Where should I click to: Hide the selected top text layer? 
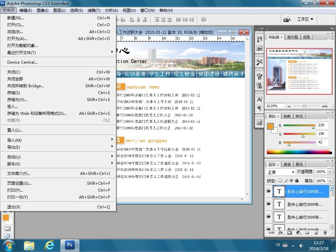pos(268,191)
